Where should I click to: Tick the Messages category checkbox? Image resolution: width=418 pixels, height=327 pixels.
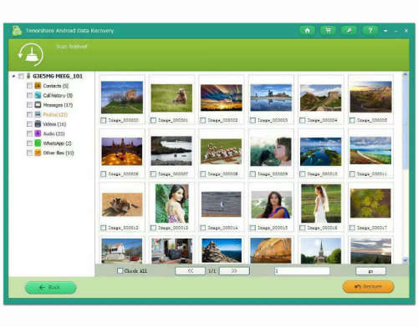click(29, 105)
